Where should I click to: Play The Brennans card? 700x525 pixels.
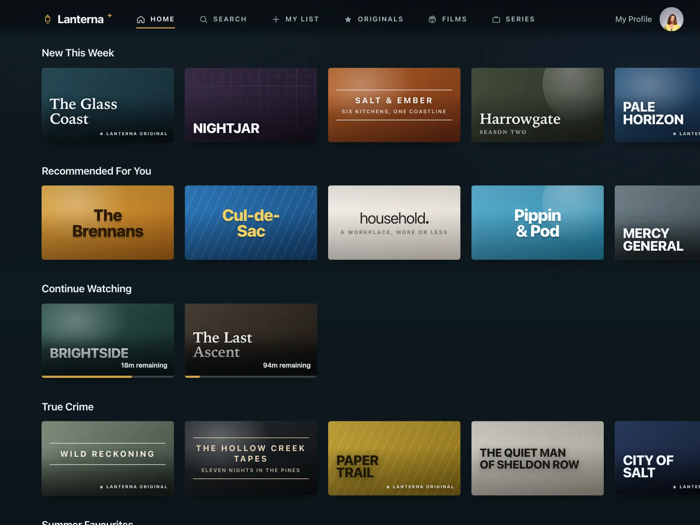108,223
